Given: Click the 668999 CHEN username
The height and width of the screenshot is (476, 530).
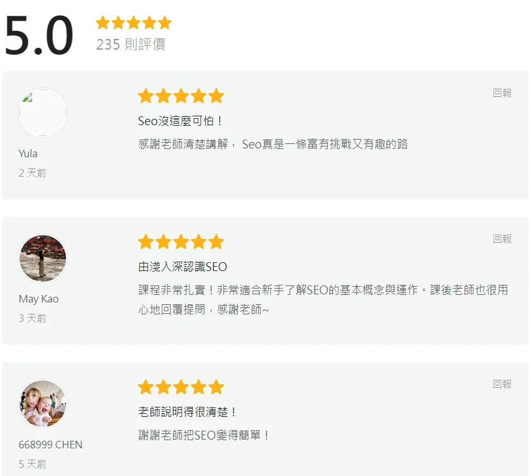Looking at the screenshot, I should pyautogui.click(x=50, y=445).
